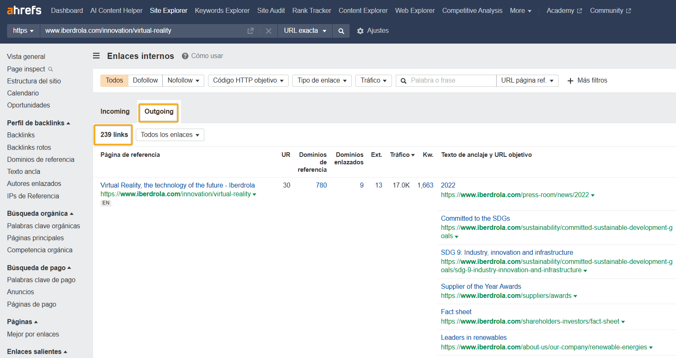
Task: Open Código HTTP objetivo dropdown
Action: (248, 80)
